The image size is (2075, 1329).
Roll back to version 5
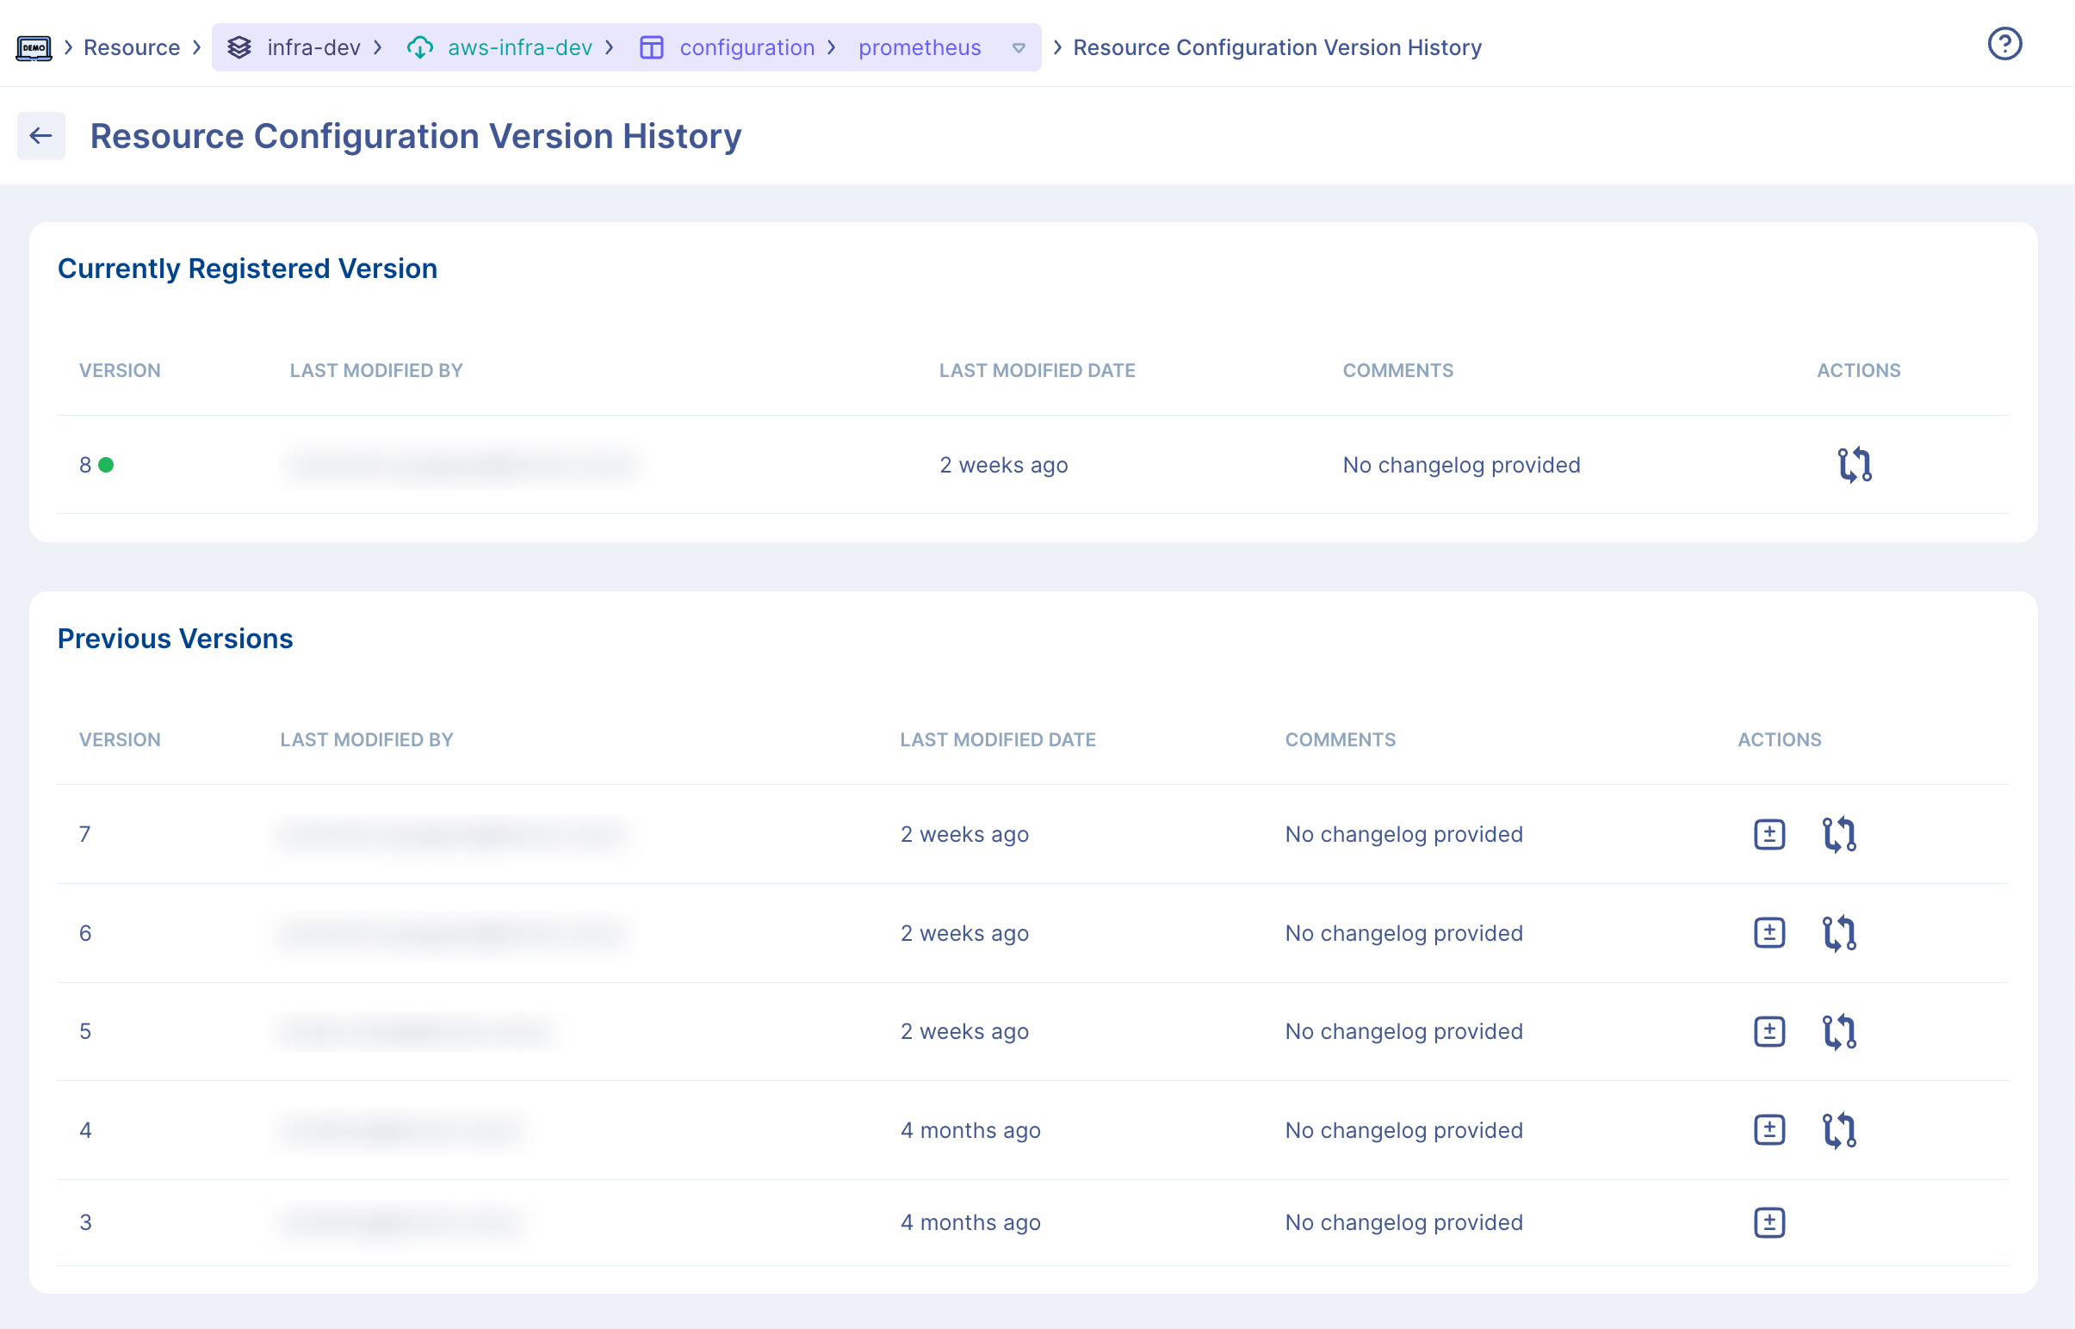[x=1838, y=1031]
